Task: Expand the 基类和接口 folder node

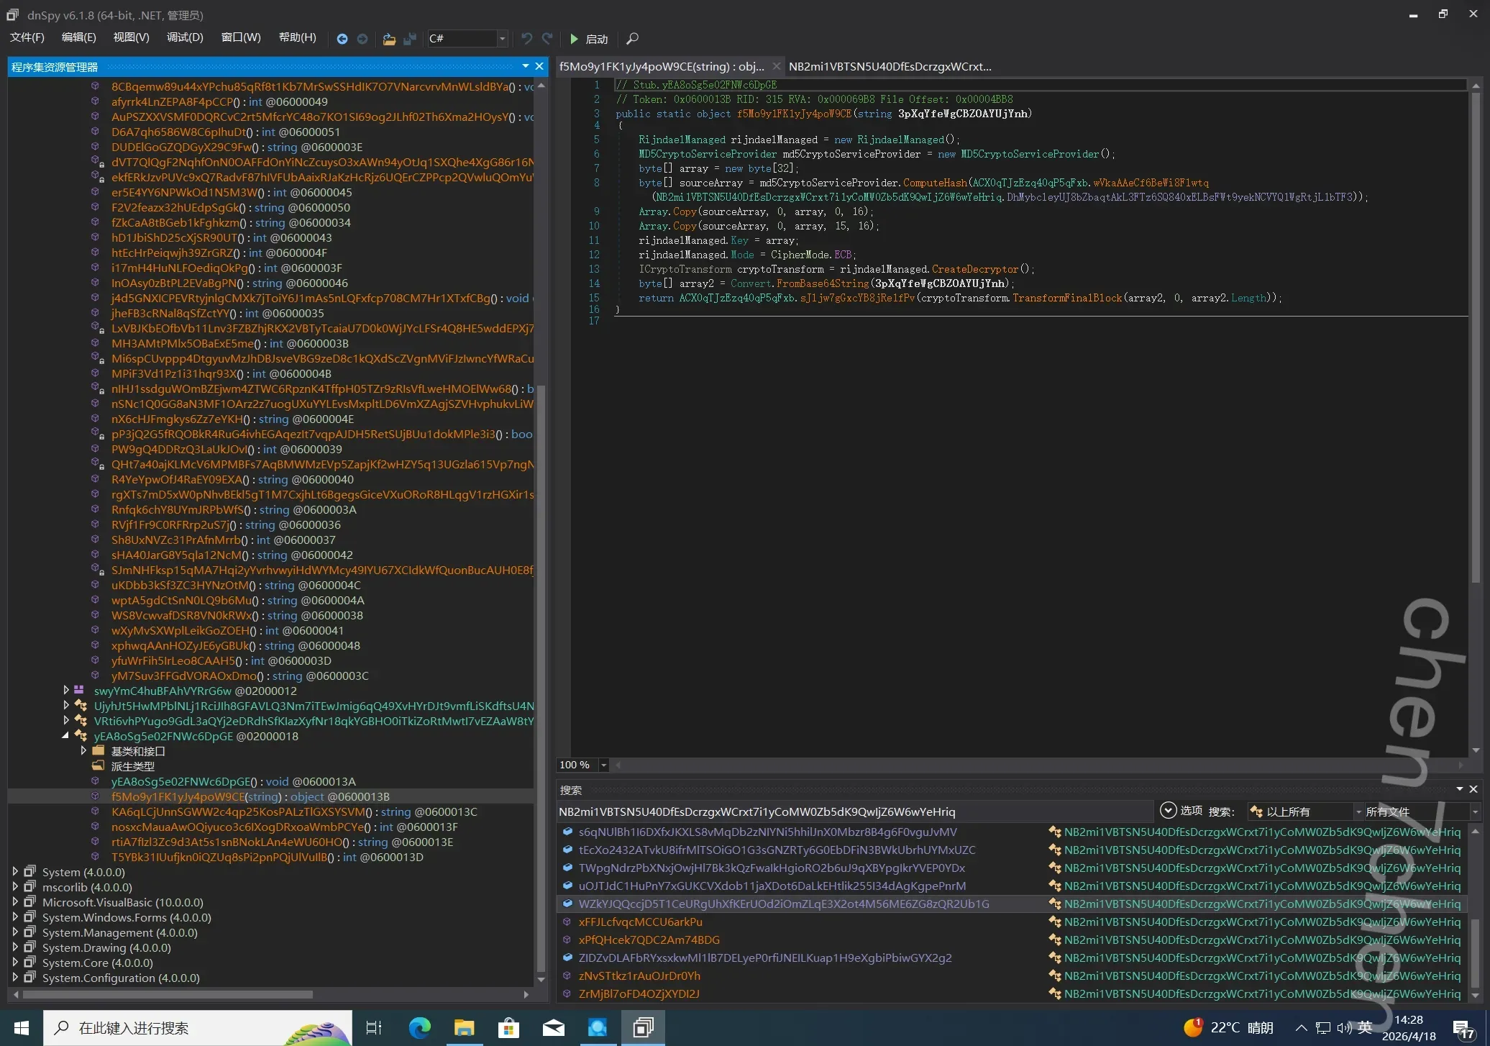Action: coord(83,751)
